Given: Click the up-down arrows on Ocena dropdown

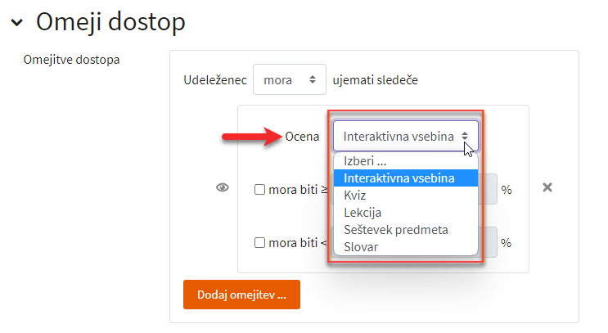Looking at the screenshot, I should 465,136.
